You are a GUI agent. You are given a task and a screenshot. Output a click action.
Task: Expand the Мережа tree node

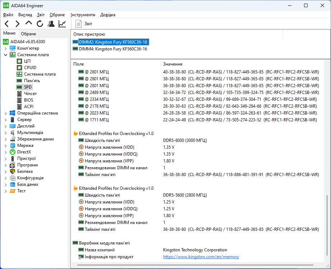tap(5, 146)
